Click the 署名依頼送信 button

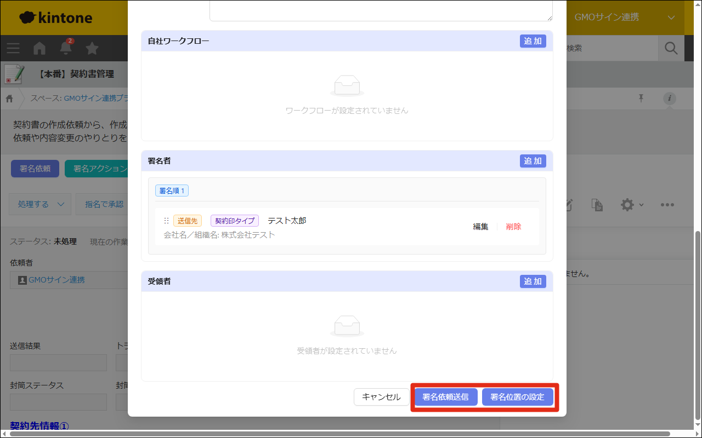(446, 397)
